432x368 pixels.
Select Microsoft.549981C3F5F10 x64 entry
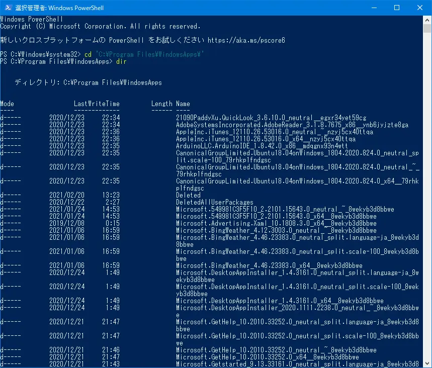click(x=276, y=216)
